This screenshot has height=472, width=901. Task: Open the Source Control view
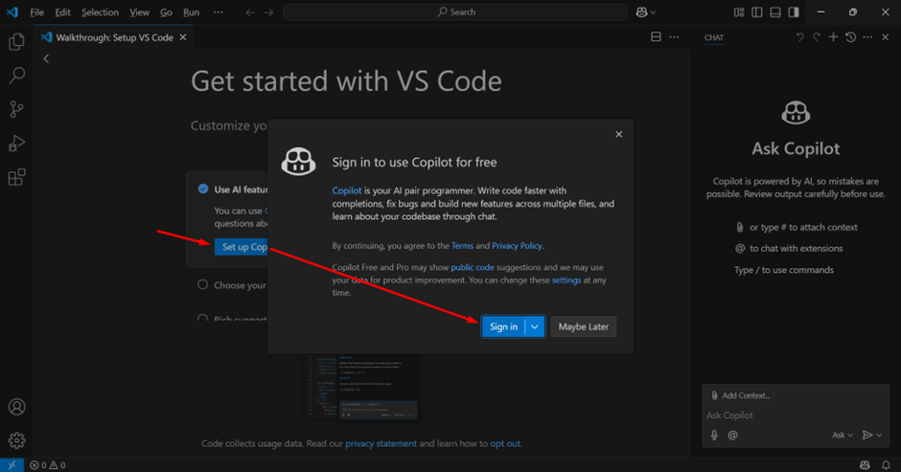[x=16, y=109]
